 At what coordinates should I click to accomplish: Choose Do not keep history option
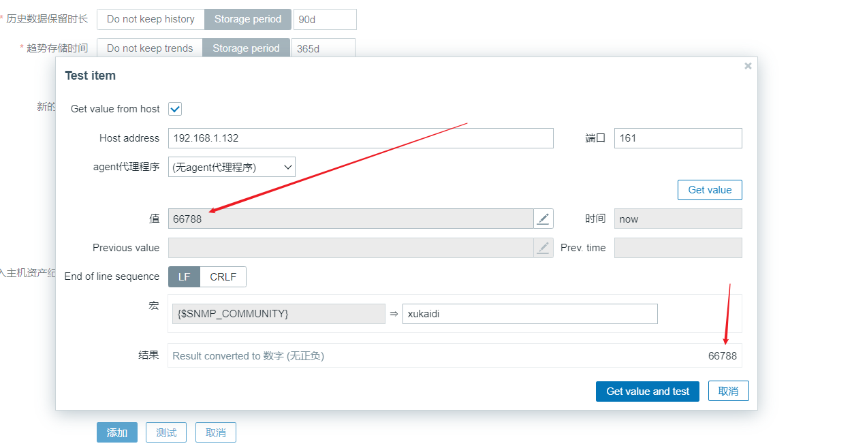(151, 19)
